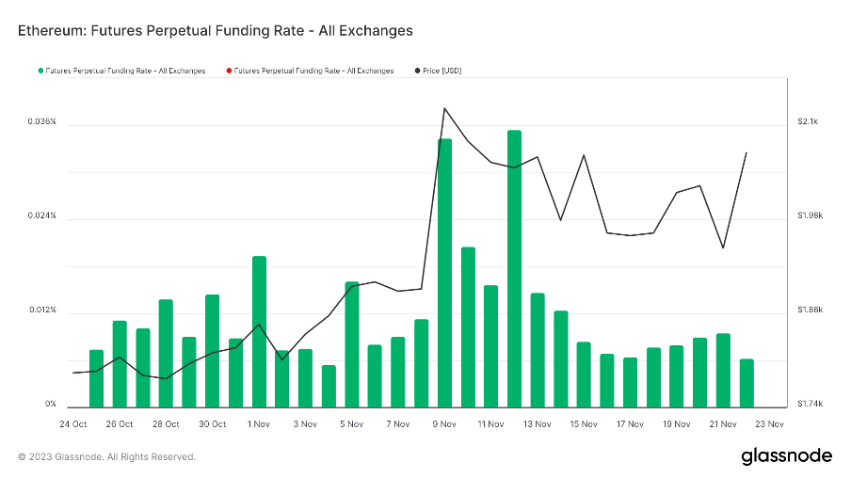This screenshot has width=851, height=478.
Task: Toggle the red Futures Perpetual Funding Rate series label
Action: tap(313, 71)
